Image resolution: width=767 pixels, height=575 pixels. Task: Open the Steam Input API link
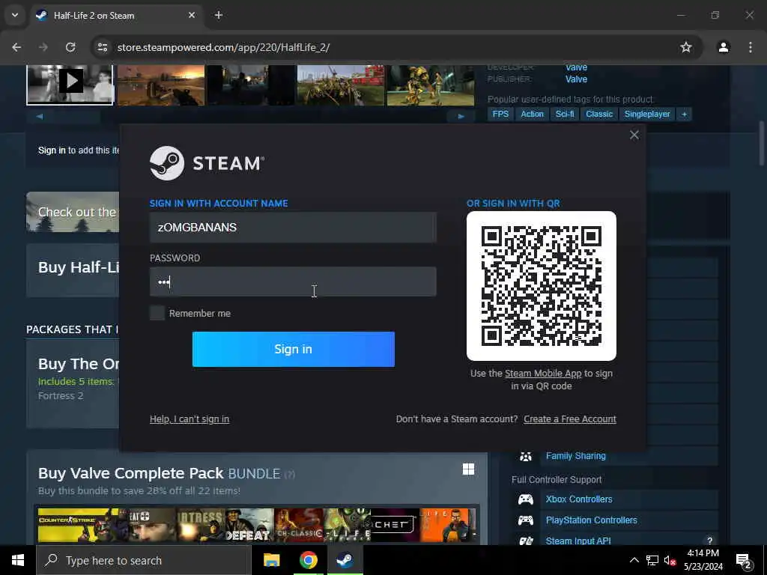coord(578,541)
